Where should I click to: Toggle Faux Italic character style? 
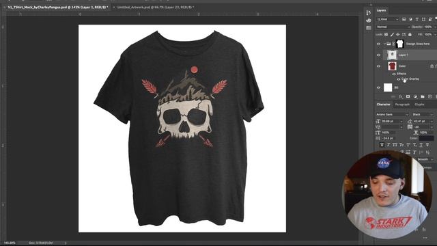pyautogui.click(x=389, y=145)
